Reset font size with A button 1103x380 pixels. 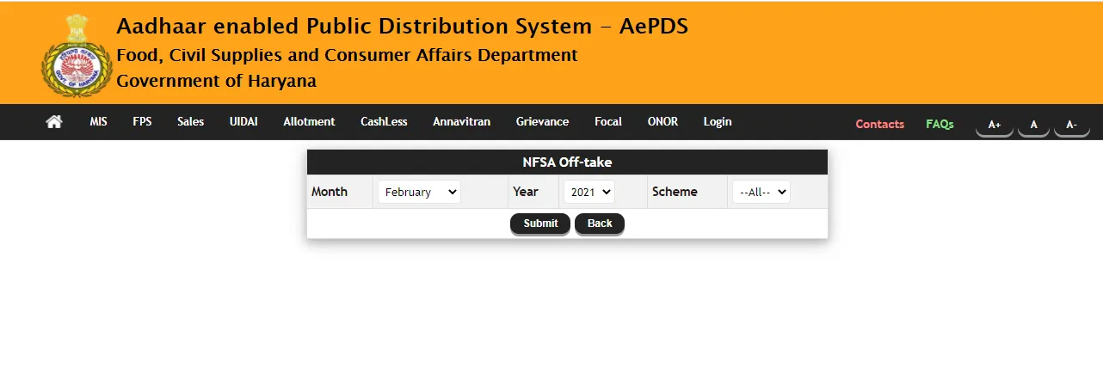tap(1034, 125)
